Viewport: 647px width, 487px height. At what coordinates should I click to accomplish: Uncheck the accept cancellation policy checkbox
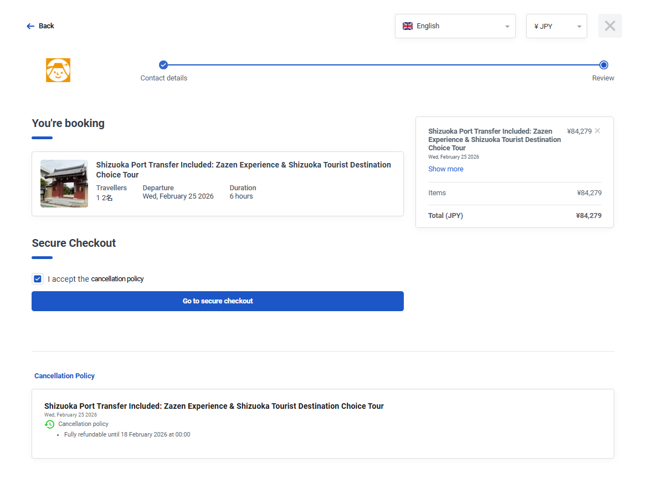click(x=38, y=279)
